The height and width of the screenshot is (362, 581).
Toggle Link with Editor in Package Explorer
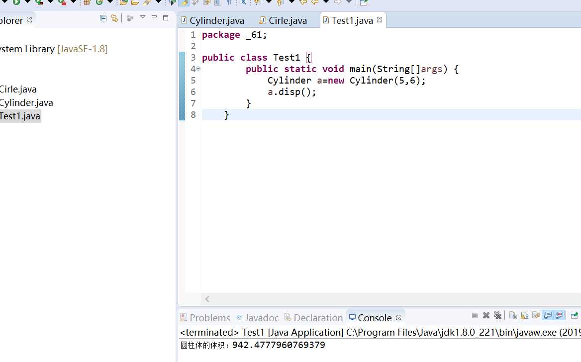[x=114, y=18]
